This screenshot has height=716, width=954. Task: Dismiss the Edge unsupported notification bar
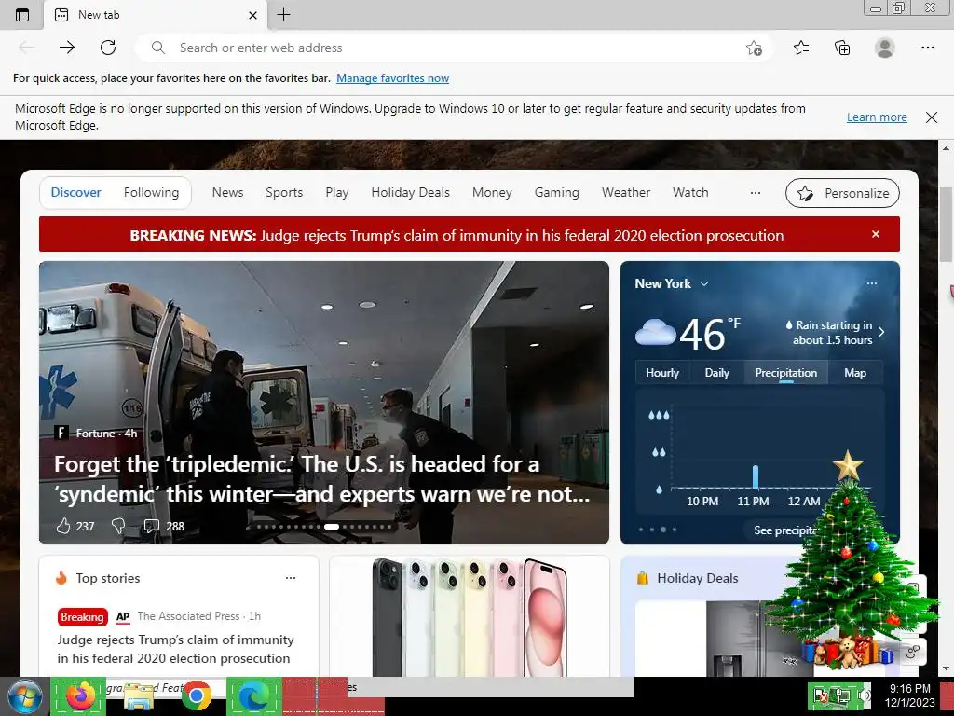[932, 117]
